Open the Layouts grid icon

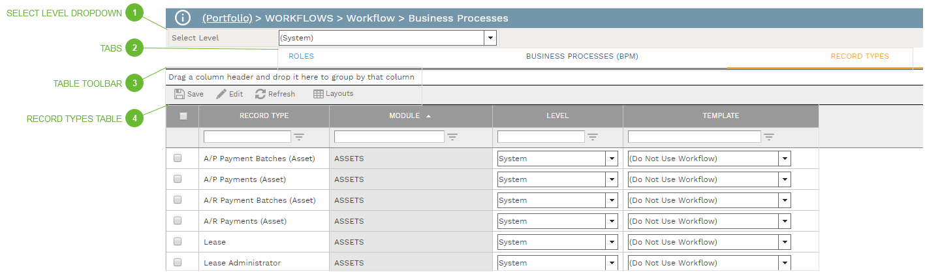click(x=319, y=94)
